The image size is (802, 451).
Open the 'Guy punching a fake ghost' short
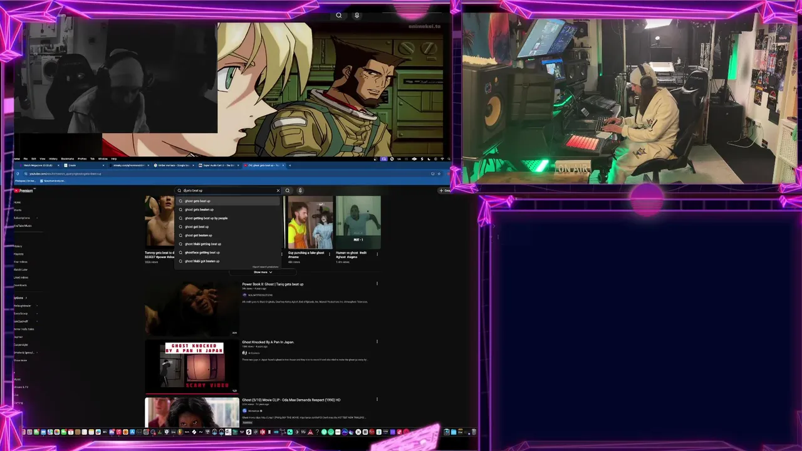[x=310, y=223]
